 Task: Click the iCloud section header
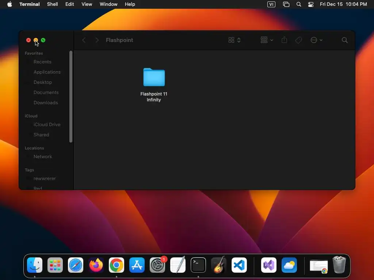pos(31,116)
